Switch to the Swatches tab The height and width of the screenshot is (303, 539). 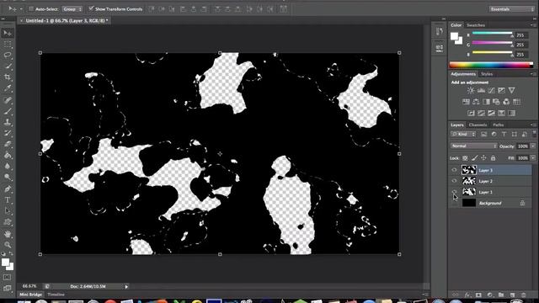pyautogui.click(x=476, y=25)
